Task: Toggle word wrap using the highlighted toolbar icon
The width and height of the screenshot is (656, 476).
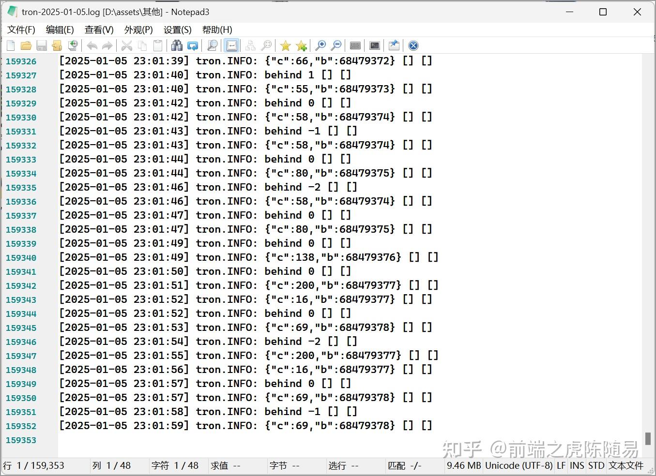Action: (x=231, y=45)
